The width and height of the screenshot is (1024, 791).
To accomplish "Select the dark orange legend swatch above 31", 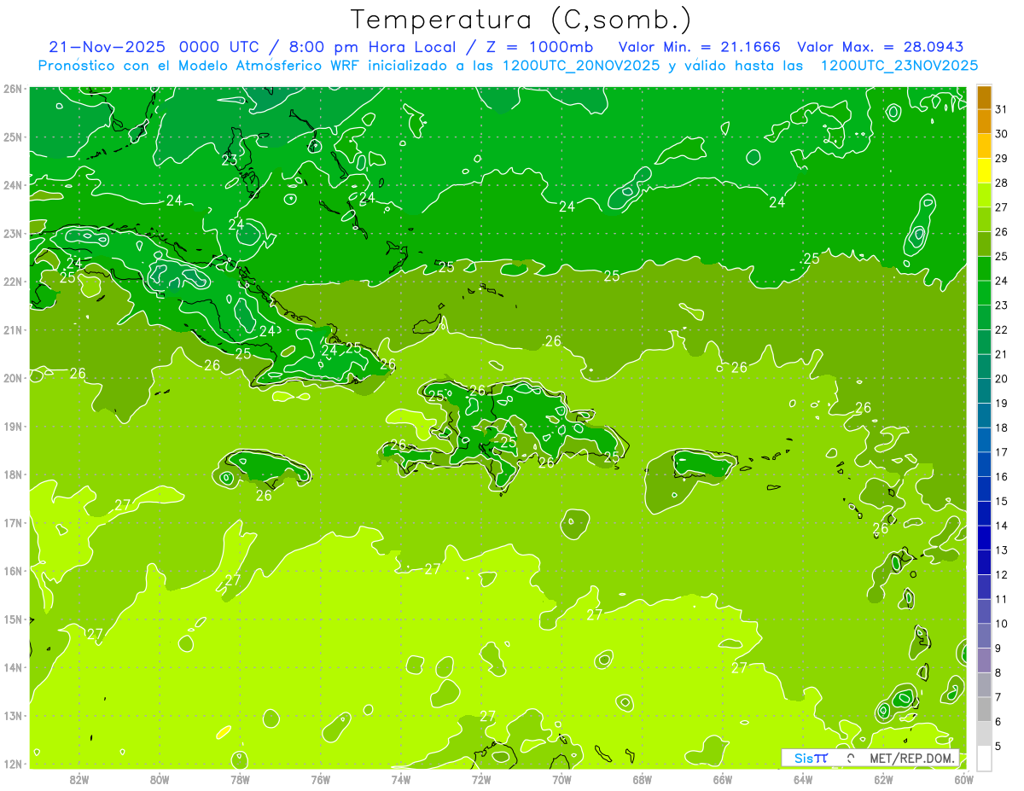I will [984, 98].
